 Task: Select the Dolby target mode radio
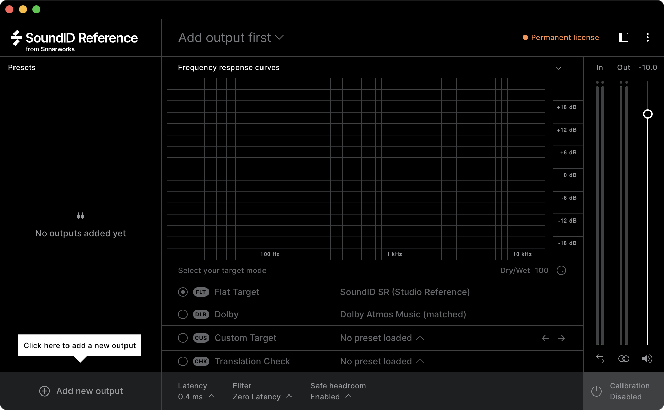[183, 314]
